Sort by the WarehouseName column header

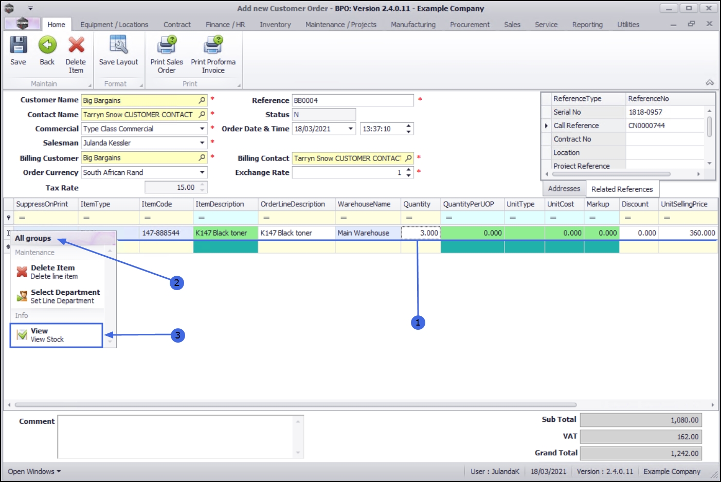point(368,204)
